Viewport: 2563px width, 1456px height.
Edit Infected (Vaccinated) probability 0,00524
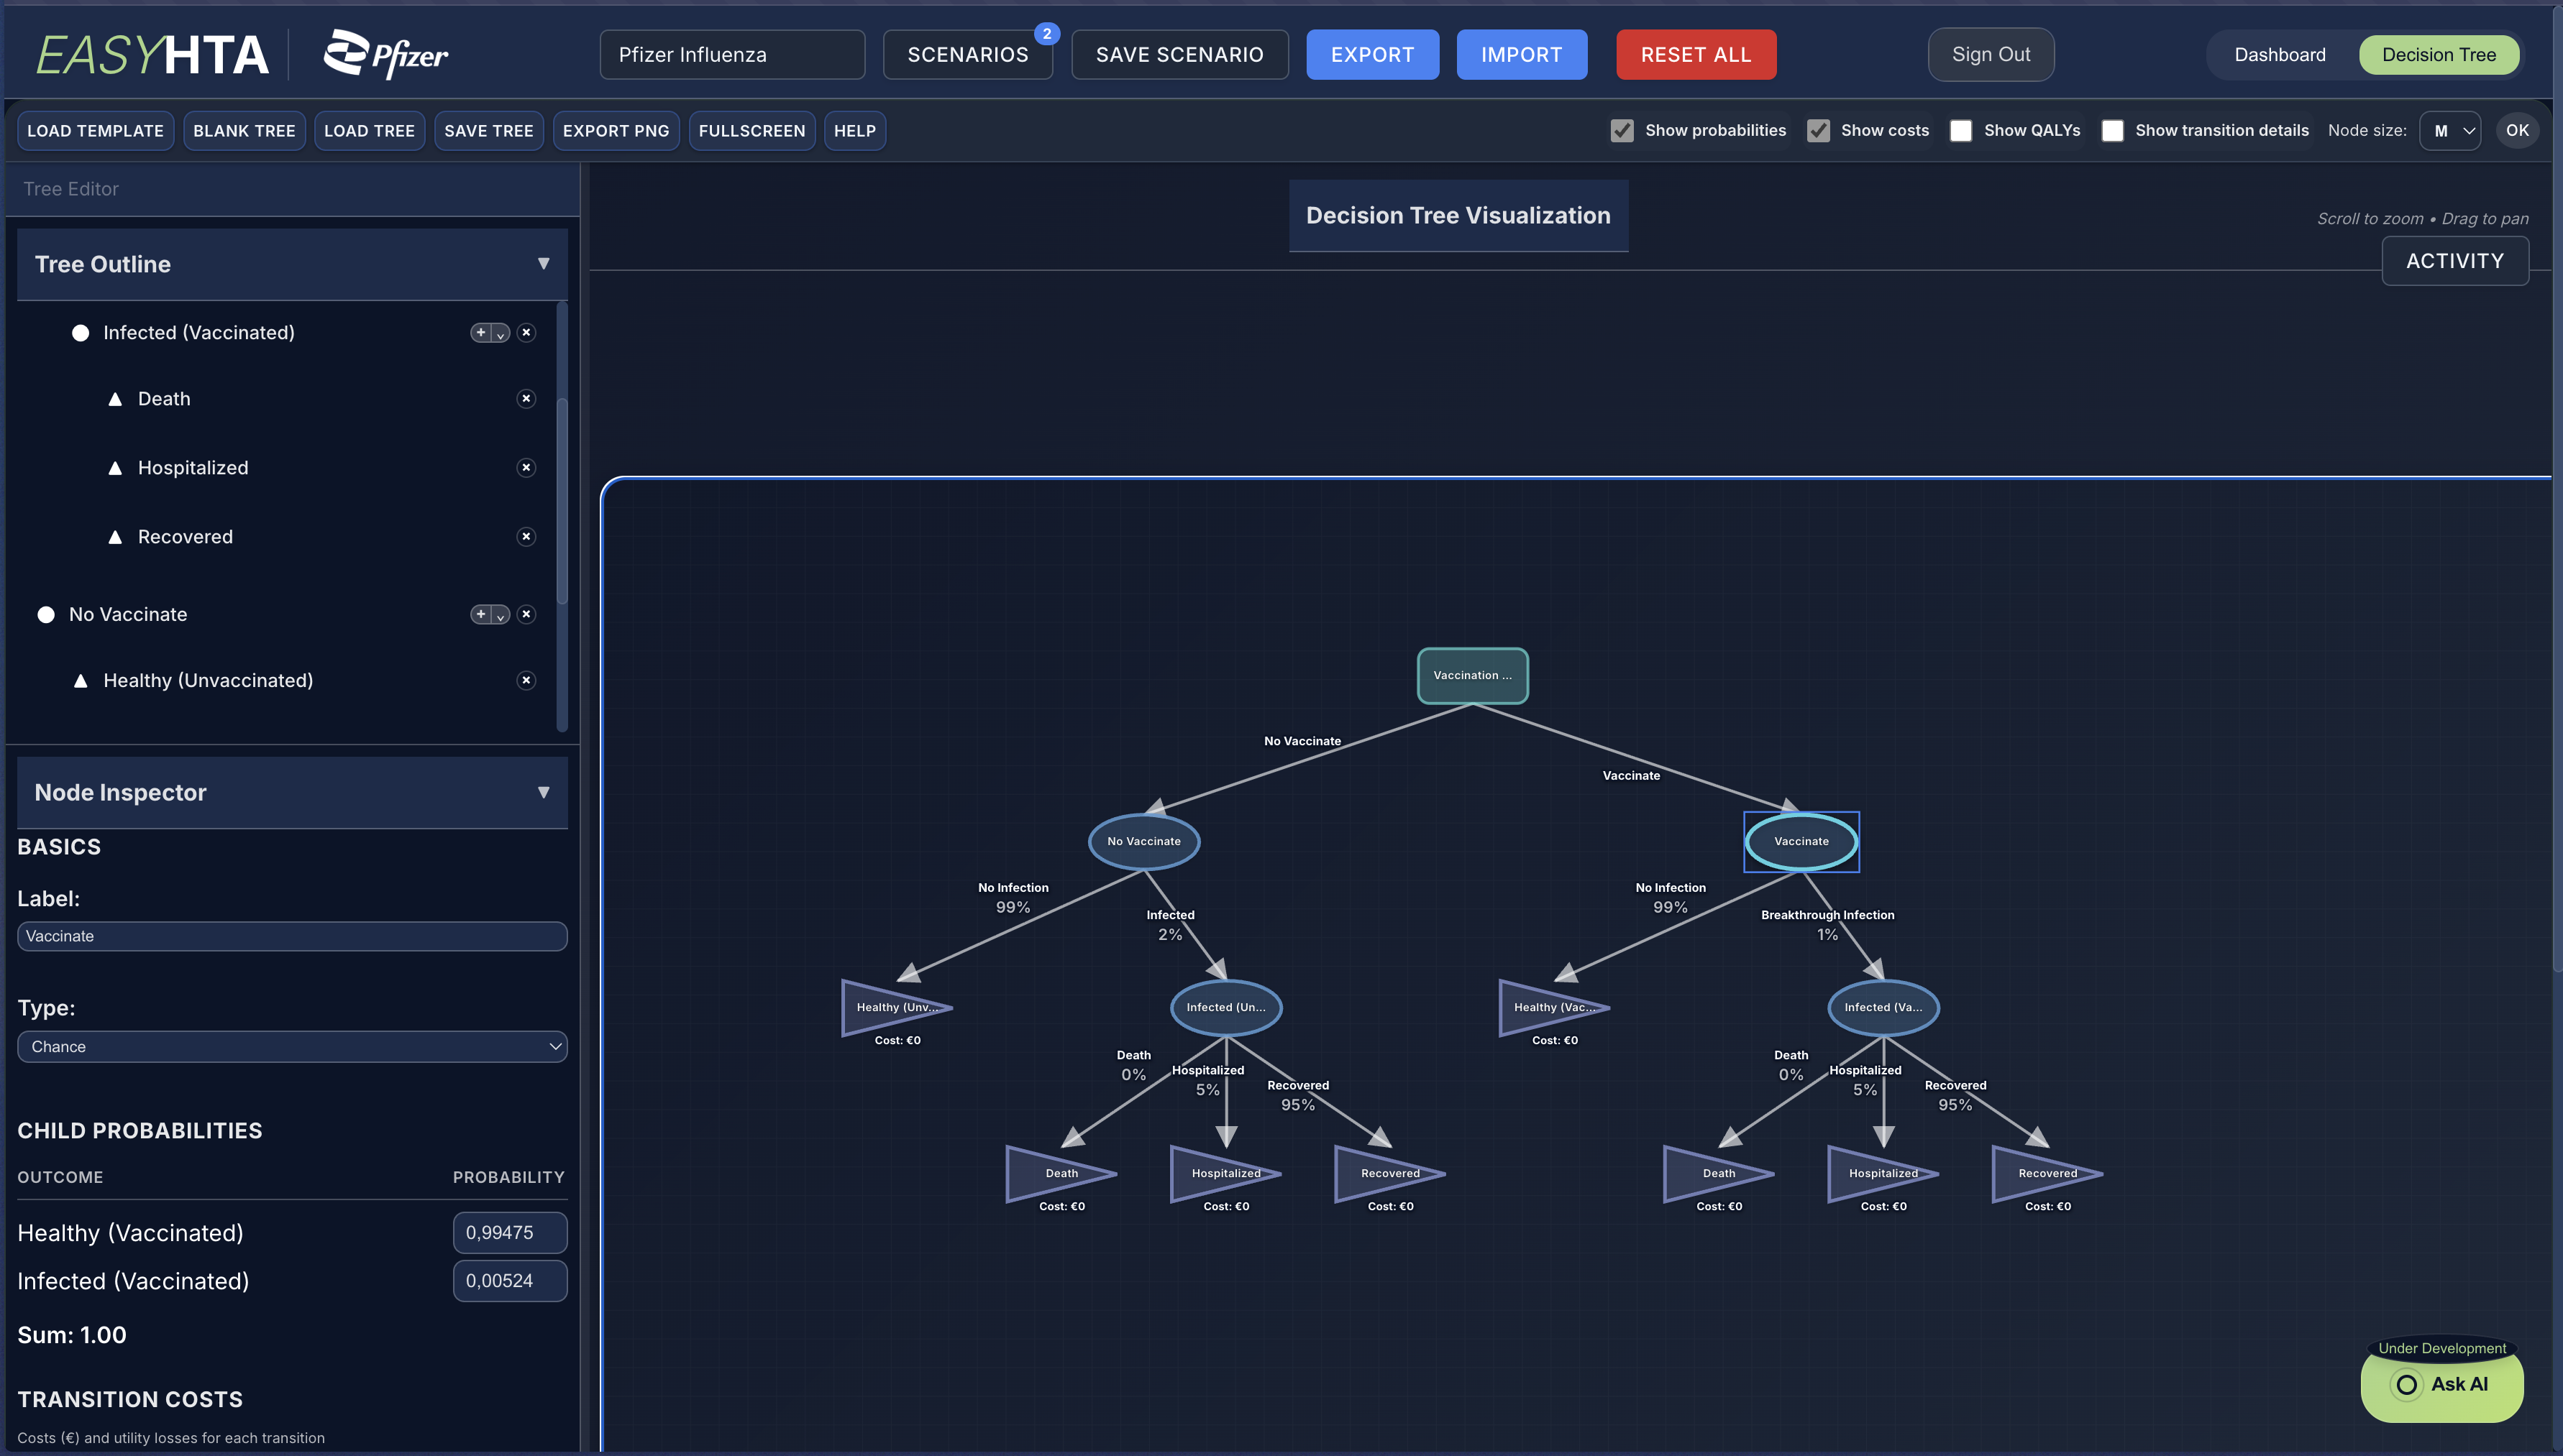(x=510, y=1280)
